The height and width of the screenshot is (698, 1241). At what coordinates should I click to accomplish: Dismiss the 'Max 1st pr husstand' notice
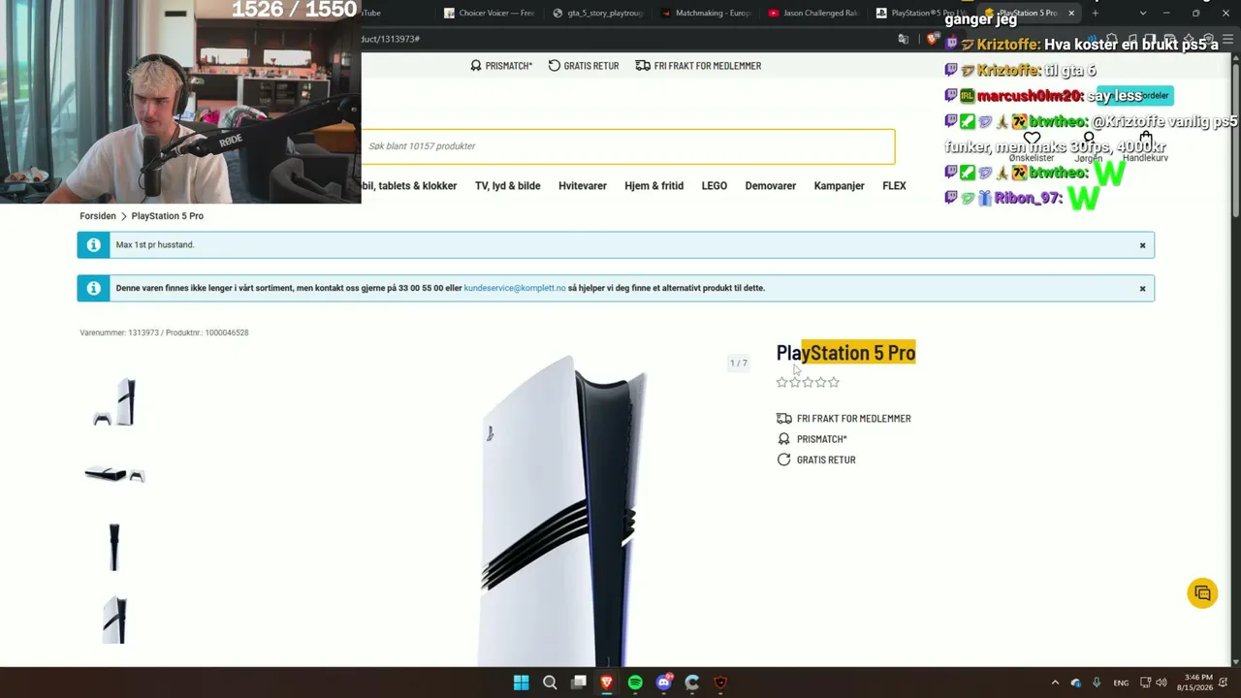point(1142,245)
